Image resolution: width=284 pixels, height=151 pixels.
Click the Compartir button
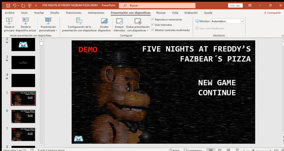coord(272,13)
